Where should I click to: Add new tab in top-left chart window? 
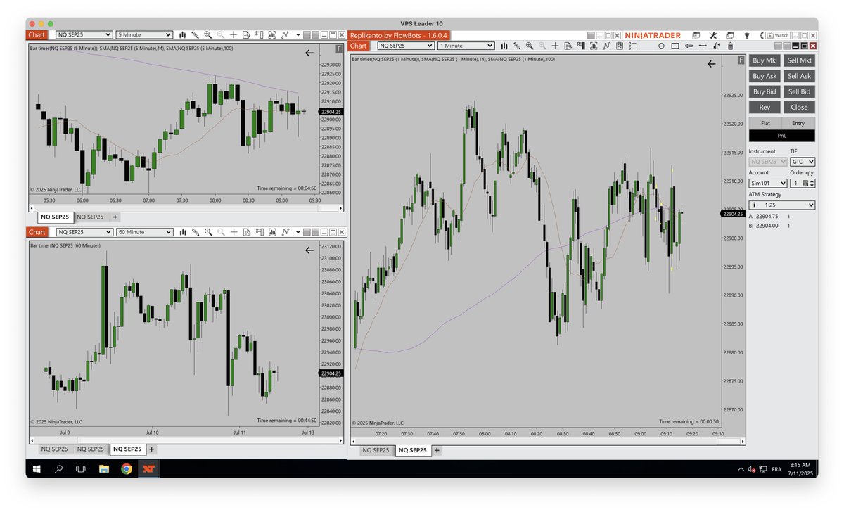(115, 217)
